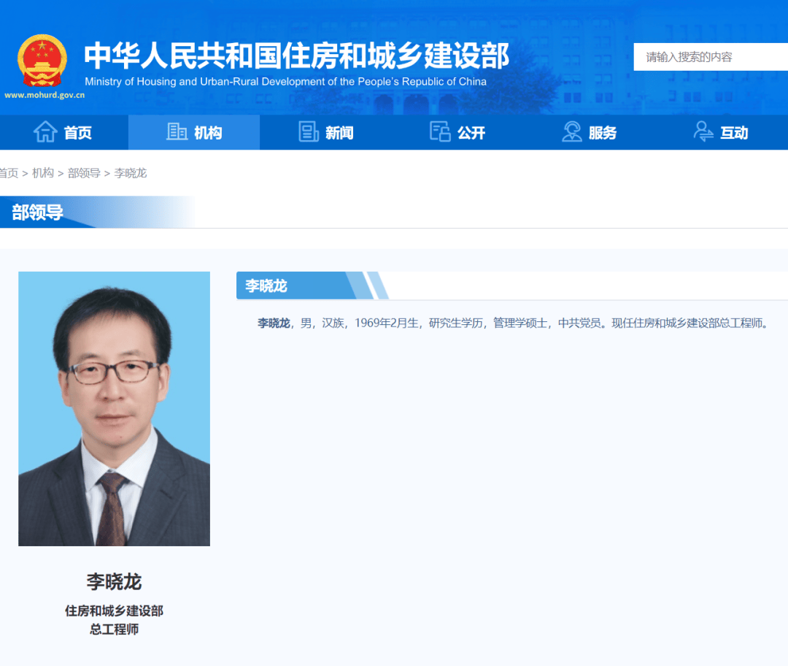788x666 pixels.
Task: Click the 部领导 section heading
Action: point(38,213)
